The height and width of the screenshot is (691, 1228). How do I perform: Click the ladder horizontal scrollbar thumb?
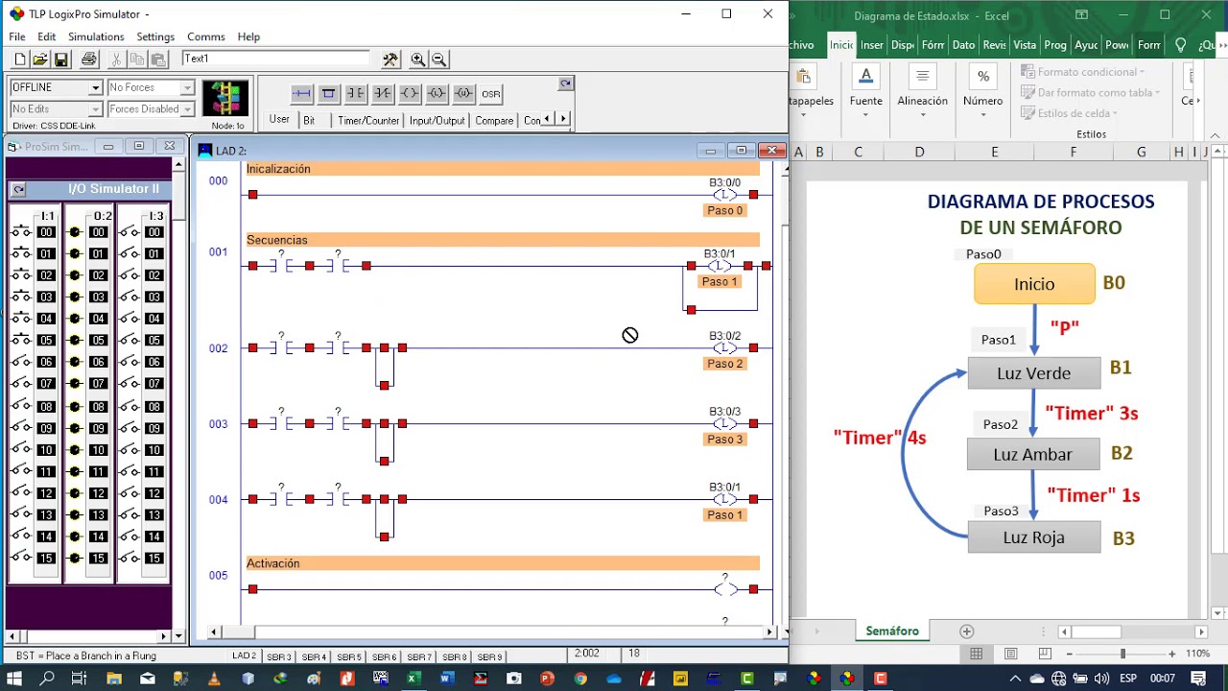(237, 631)
